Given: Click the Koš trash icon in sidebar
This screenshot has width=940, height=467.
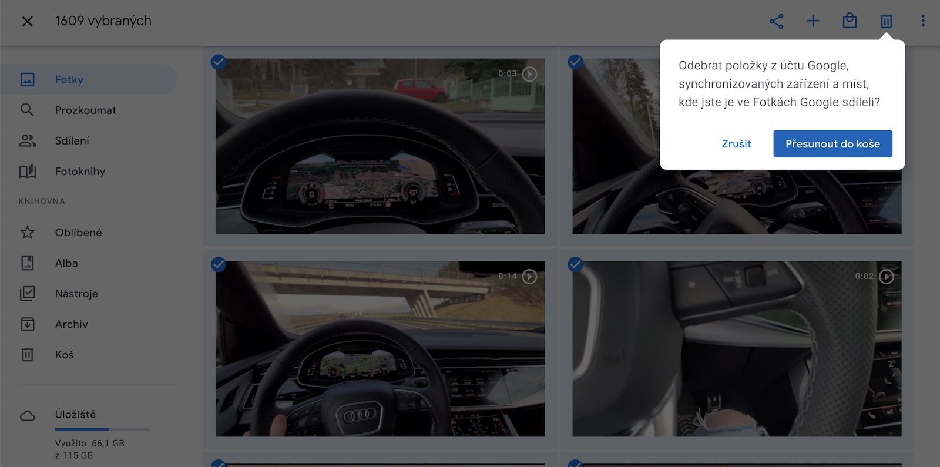Looking at the screenshot, I should (28, 355).
